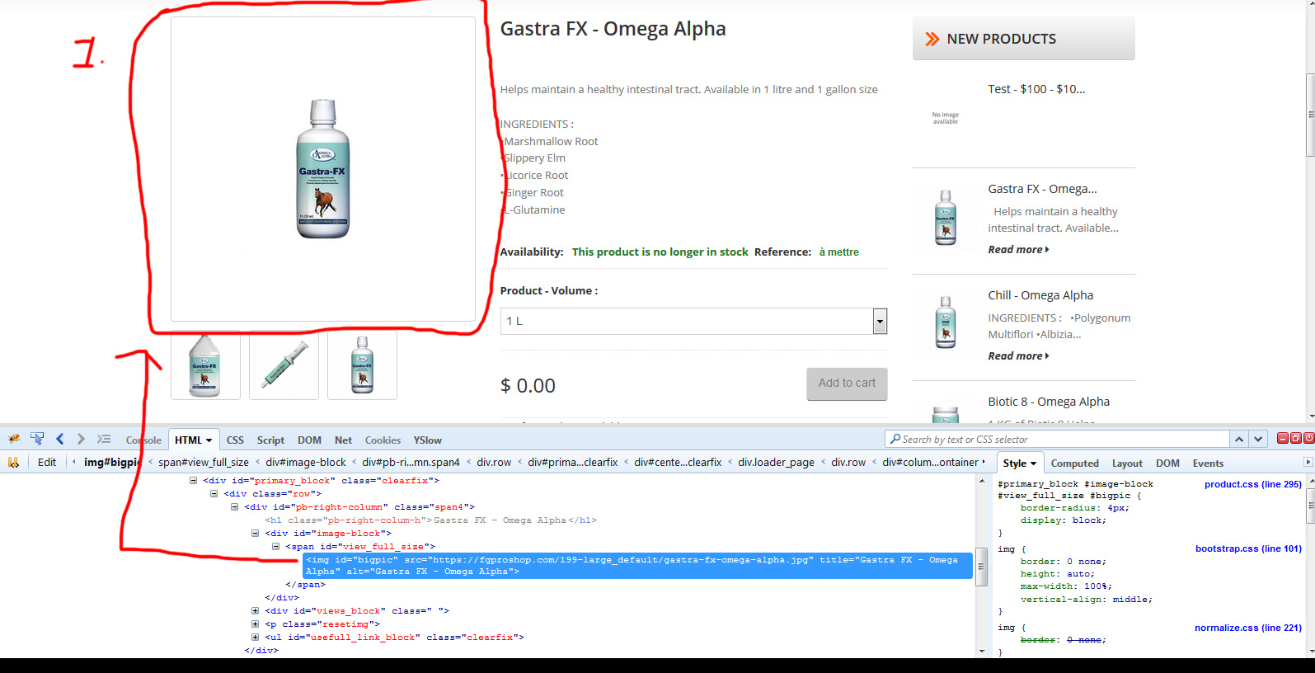Image resolution: width=1315 pixels, height=673 pixels.
Task: Jump to previous search match
Action: pyautogui.click(x=1238, y=439)
